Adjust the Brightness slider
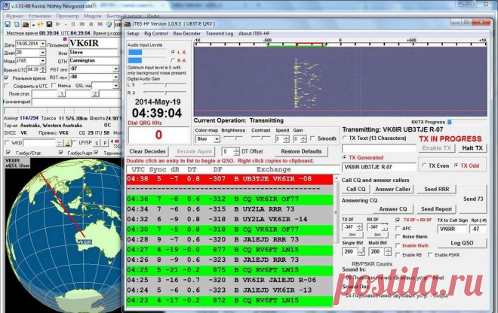 tap(233, 138)
